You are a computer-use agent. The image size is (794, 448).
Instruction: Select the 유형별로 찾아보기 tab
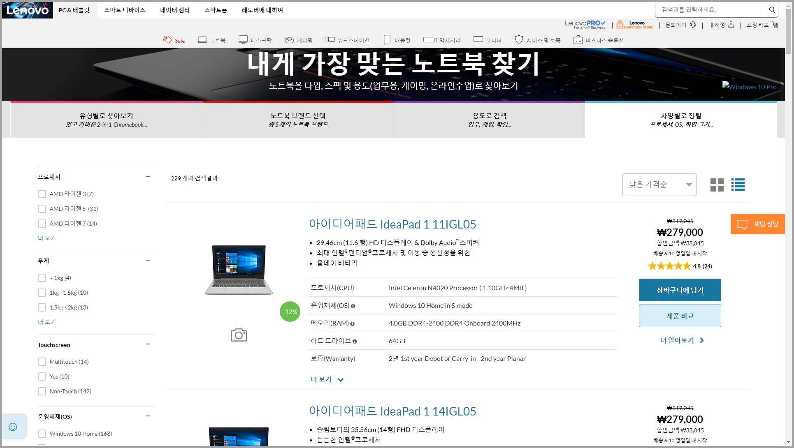tap(106, 120)
